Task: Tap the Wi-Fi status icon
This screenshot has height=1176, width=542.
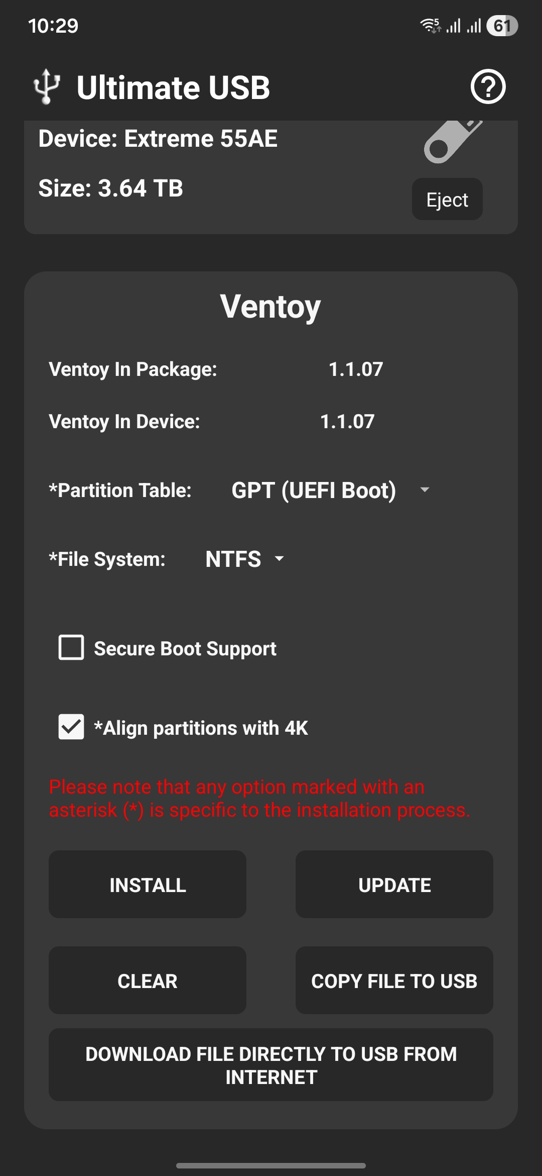Action: point(431,25)
